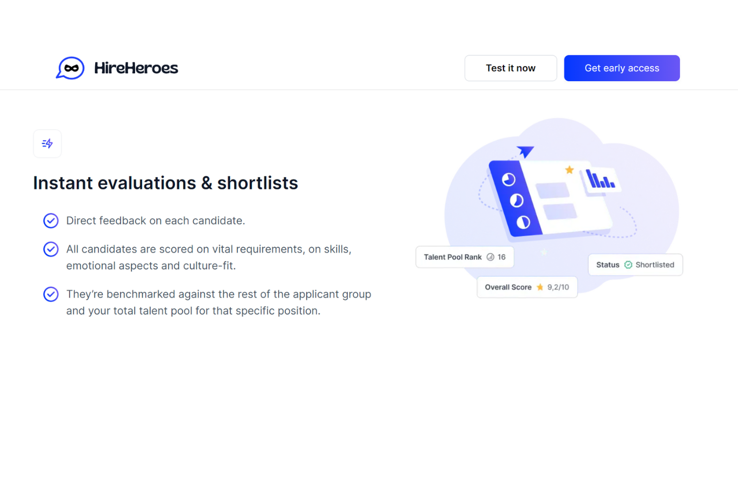Click the Instant evaluations & shortlists heading
Screen dimensions: 738x492
(x=165, y=183)
